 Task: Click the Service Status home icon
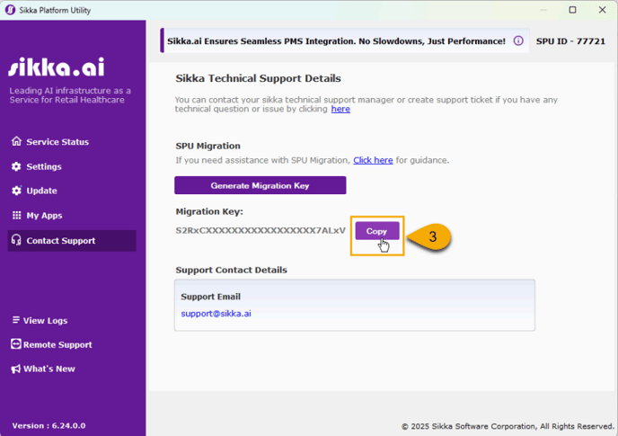(x=16, y=142)
